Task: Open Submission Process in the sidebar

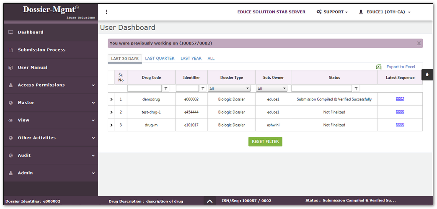Action: tap(41, 50)
